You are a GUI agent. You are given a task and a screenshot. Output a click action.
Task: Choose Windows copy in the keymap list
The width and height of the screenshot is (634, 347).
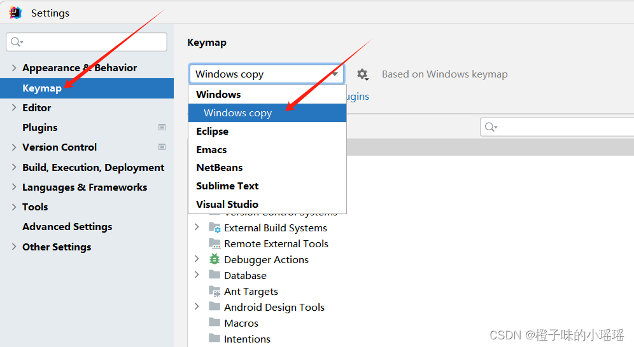pyautogui.click(x=267, y=113)
